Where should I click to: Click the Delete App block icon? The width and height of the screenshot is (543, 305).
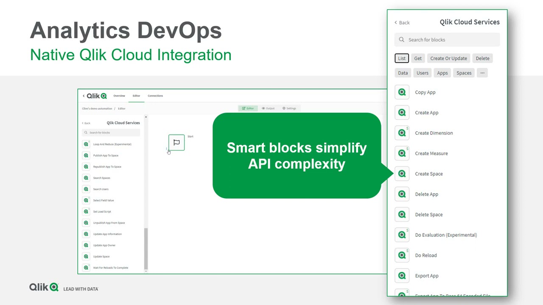coord(402,194)
